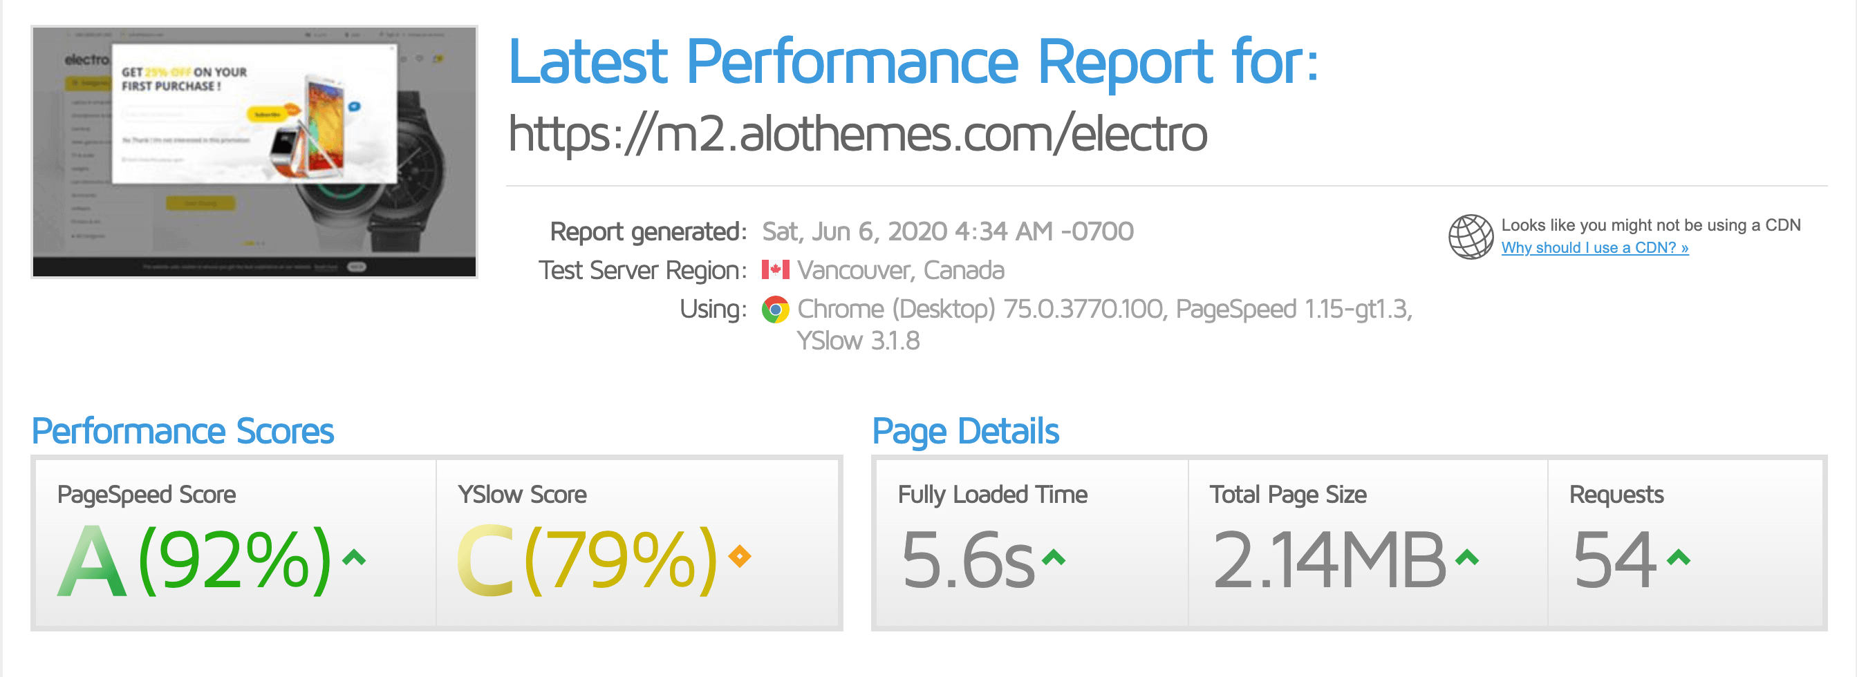1857x677 pixels.
Task: Click the arrow next to 54 requests
Action: (x=1679, y=557)
